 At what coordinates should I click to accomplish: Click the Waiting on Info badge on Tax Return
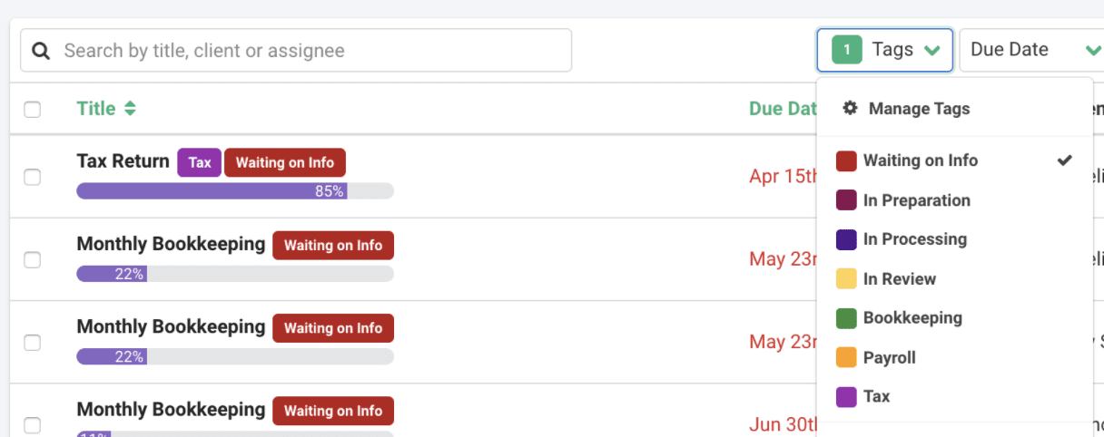coord(285,163)
